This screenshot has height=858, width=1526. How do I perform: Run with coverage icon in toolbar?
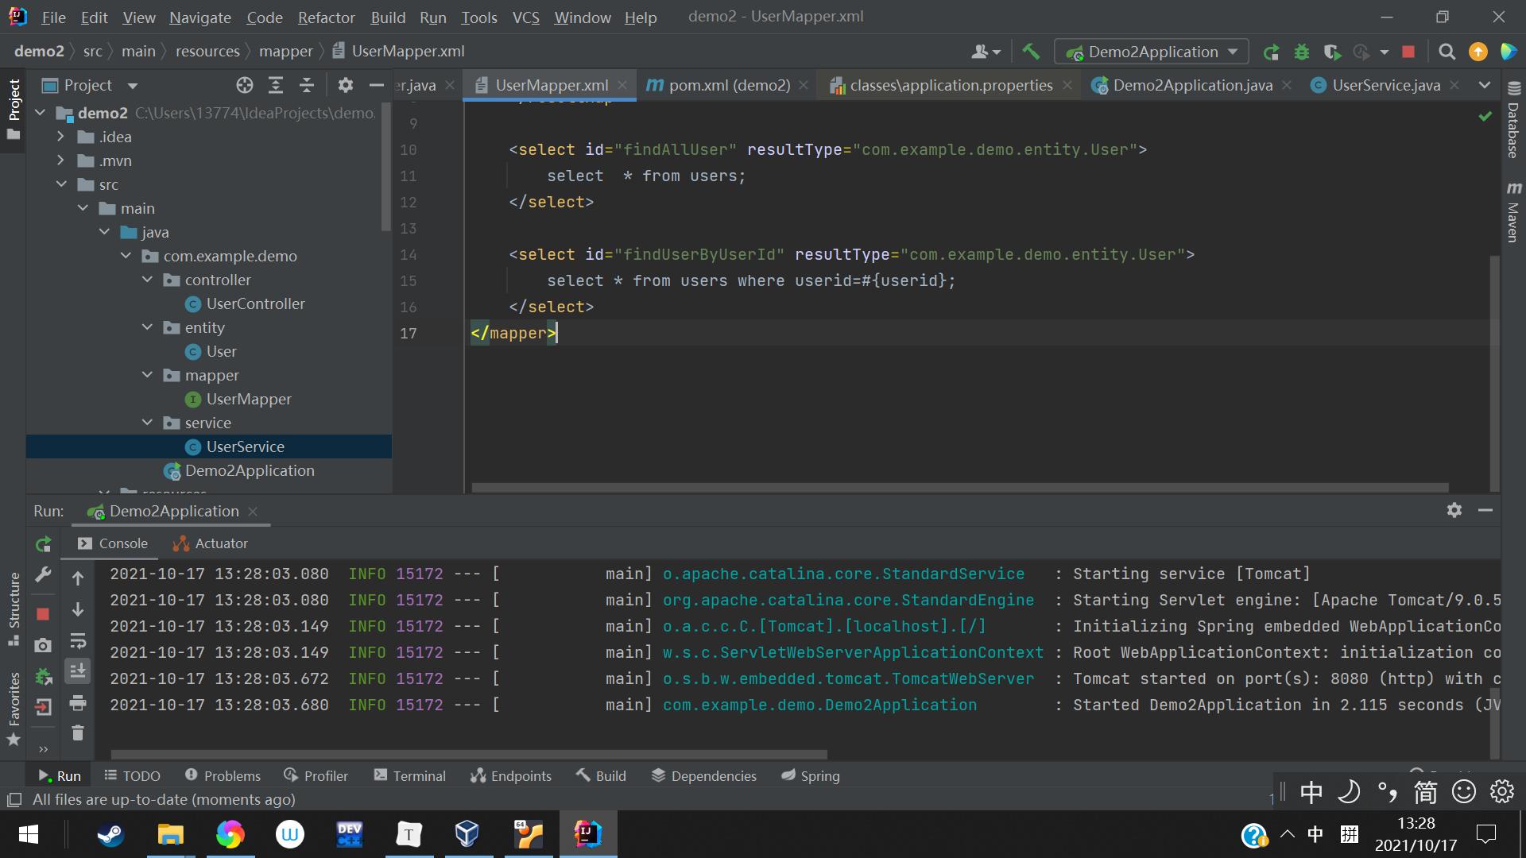(1332, 52)
